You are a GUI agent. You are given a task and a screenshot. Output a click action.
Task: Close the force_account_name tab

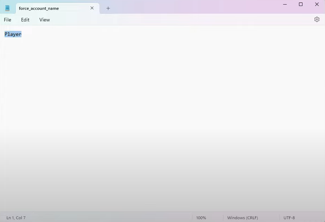point(92,8)
